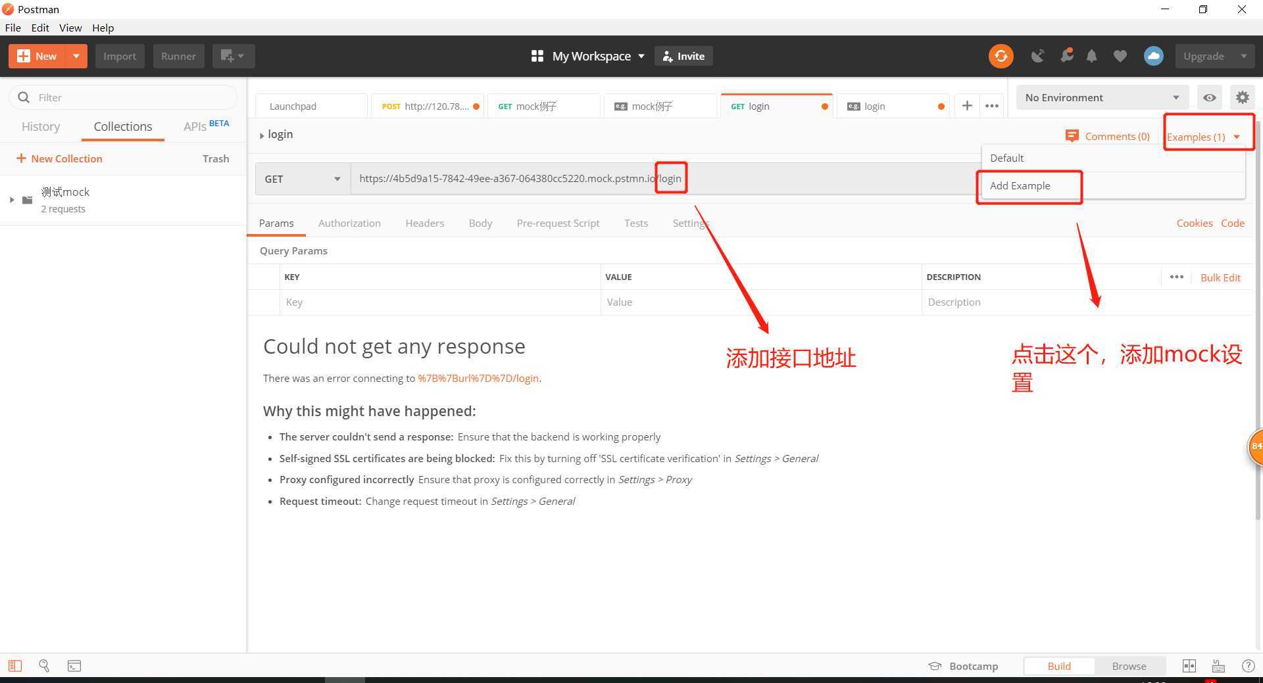Screen dimensions: 1263x683
Task: Click the Bootcamp graduation cap icon
Action: point(935,666)
